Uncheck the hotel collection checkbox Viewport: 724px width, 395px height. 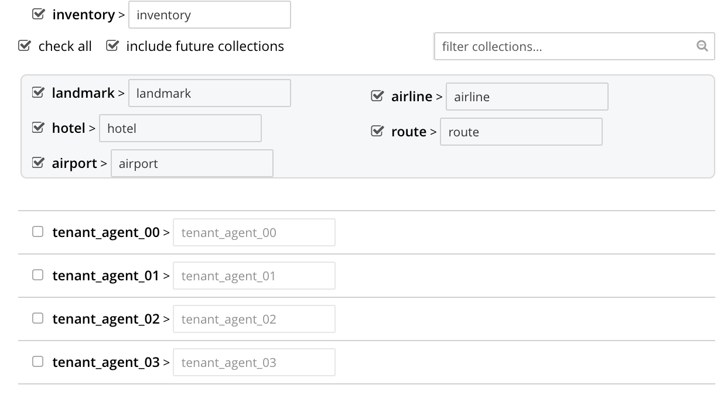(x=38, y=128)
